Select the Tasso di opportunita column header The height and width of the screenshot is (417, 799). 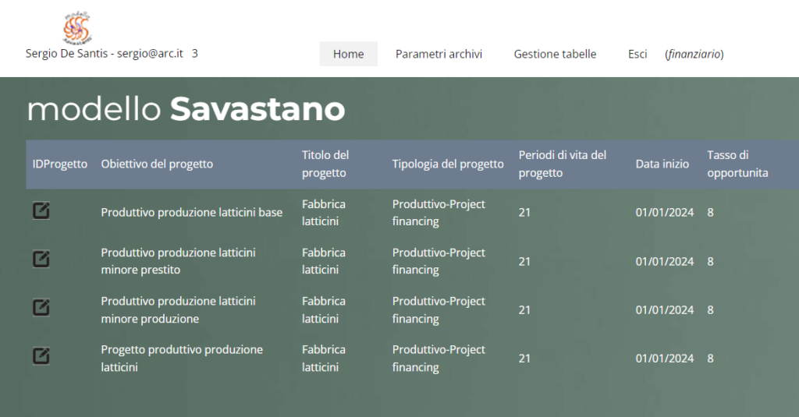(x=737, y=164)
